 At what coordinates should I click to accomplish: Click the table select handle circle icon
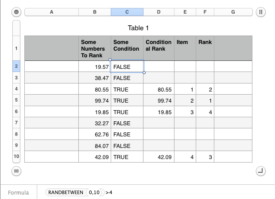coord(16,12)
